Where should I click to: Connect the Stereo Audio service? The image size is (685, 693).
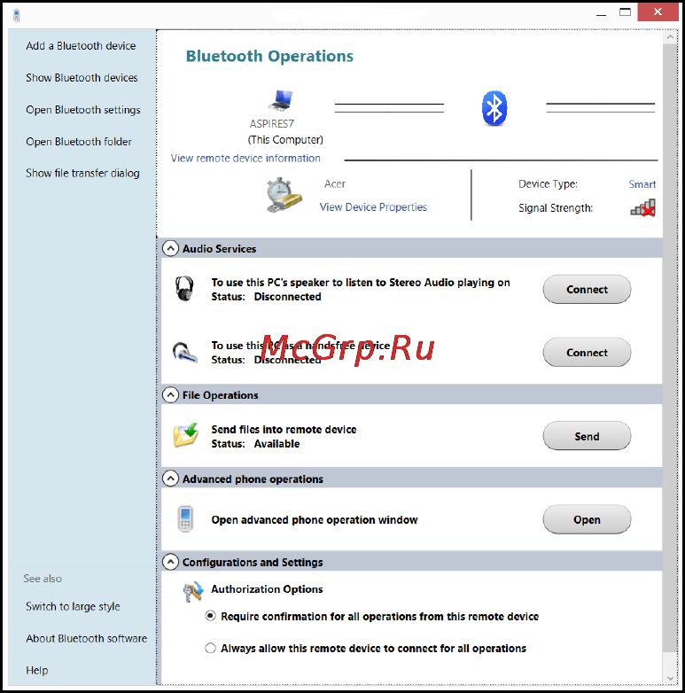tap(587, 290)
